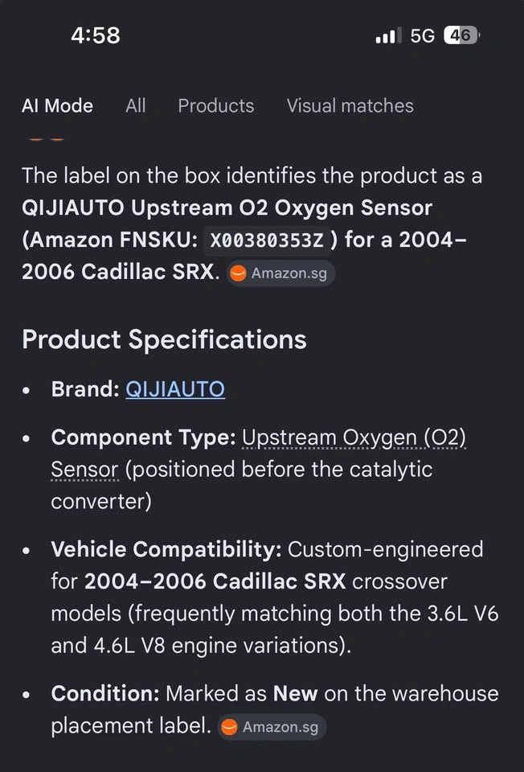Open the Amazon.sg source chip after placement label
This screenshot has height=772, width=524.
pos(272,727)
